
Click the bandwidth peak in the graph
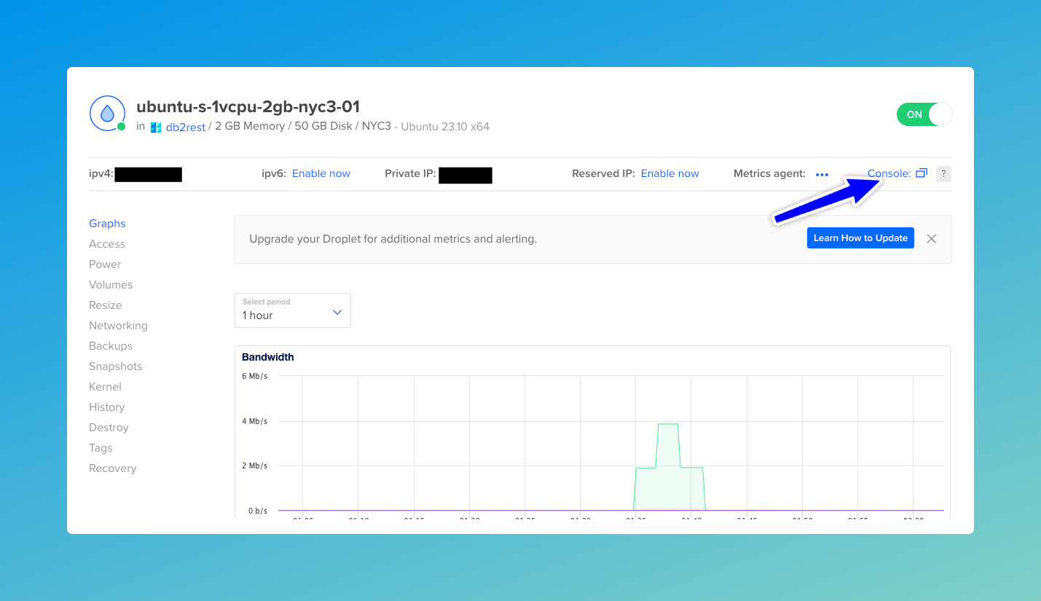[x=668, y=425]
